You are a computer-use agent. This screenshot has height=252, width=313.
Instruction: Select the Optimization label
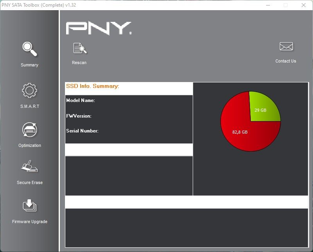click(30, 145)
